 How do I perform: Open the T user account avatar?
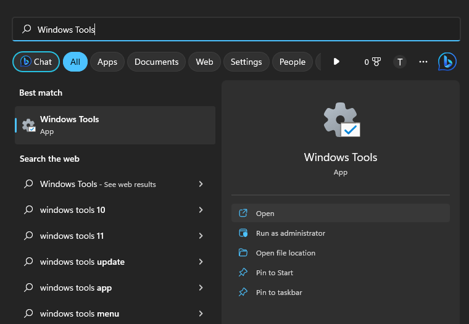click(400, 62)
